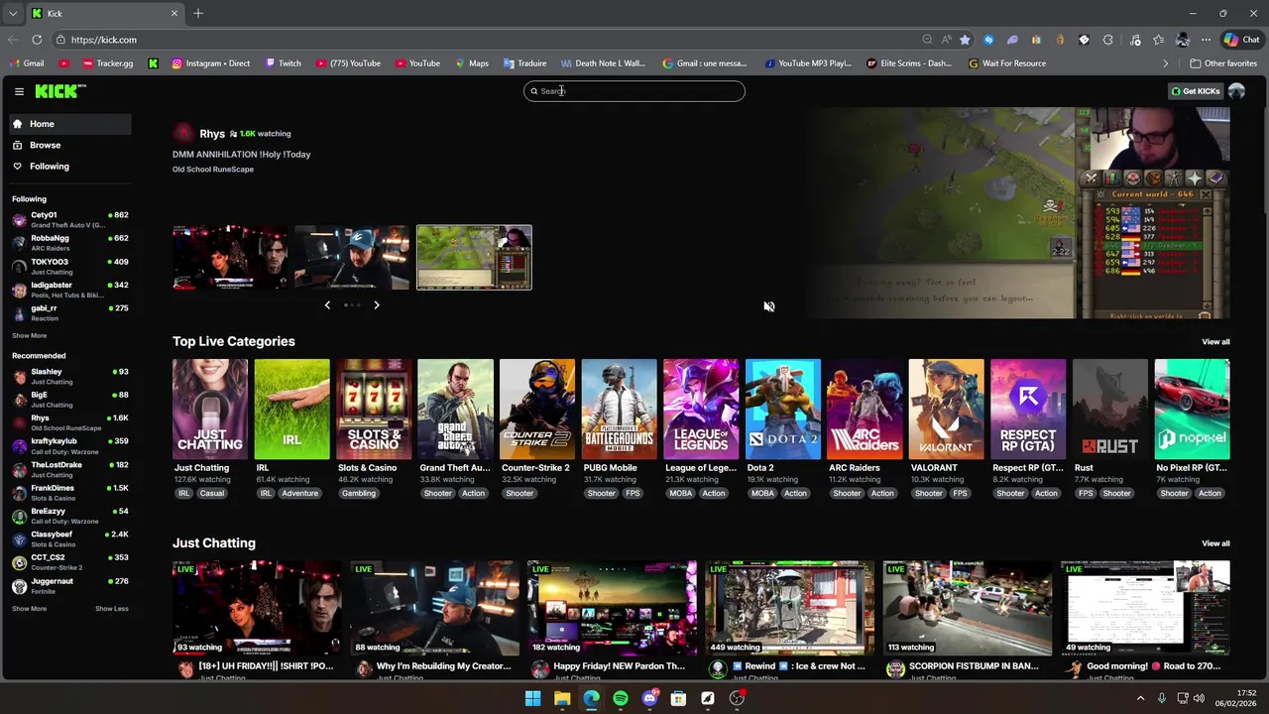This screenshot has width=1269, height=714.
Task: Show hidden system tray icons
Action: click(x=1140, y=698)
